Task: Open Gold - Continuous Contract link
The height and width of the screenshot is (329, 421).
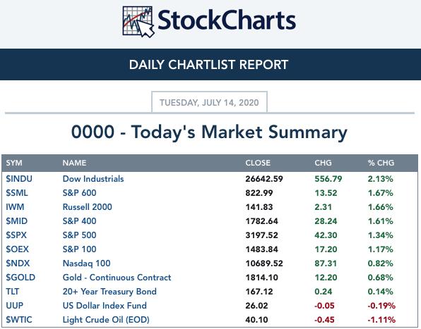Action: [x=117, y=278]
